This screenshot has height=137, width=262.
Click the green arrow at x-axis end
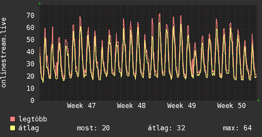pos(259,100)
